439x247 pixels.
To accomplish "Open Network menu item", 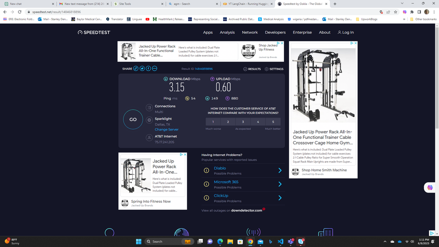I will [250, 33].
